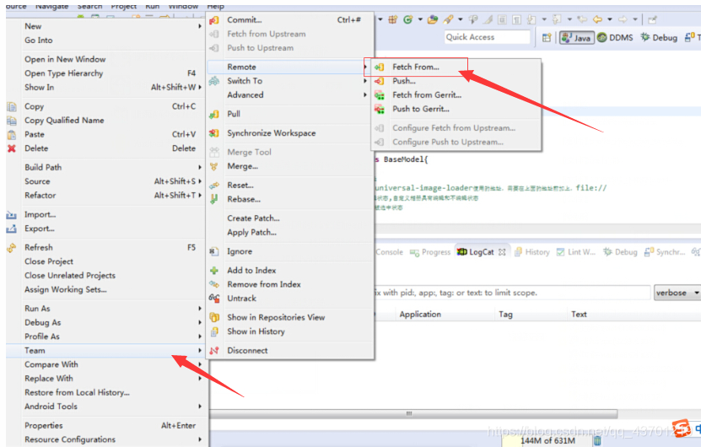
Task: Click the Merge... icon
Action: point(214,167)
